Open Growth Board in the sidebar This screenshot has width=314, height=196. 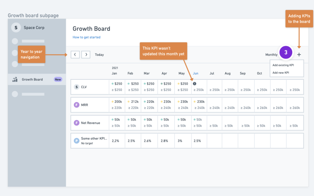[x=32, y=80]
